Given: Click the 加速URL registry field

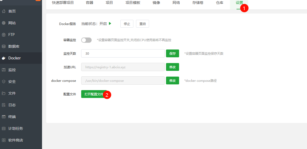Looking at the screenshot, I should (123, 67).
